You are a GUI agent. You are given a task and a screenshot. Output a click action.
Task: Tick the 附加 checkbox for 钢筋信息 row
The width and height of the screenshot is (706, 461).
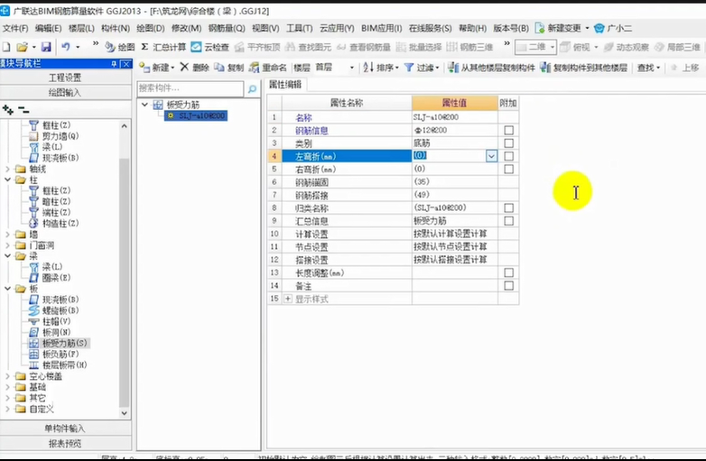[508, 131]
